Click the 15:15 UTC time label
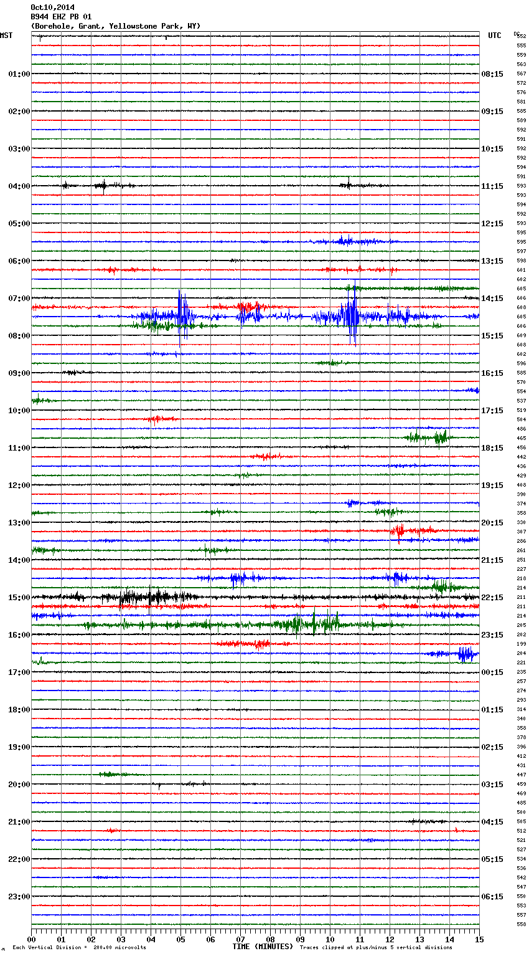The width and height of the screenshot is (529, 956). click(x=492, y=336)
